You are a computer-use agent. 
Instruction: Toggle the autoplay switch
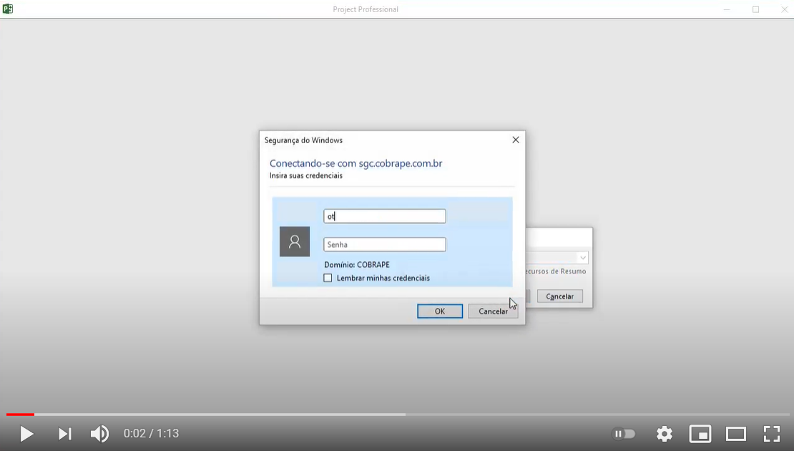click(x=624, y=434)
